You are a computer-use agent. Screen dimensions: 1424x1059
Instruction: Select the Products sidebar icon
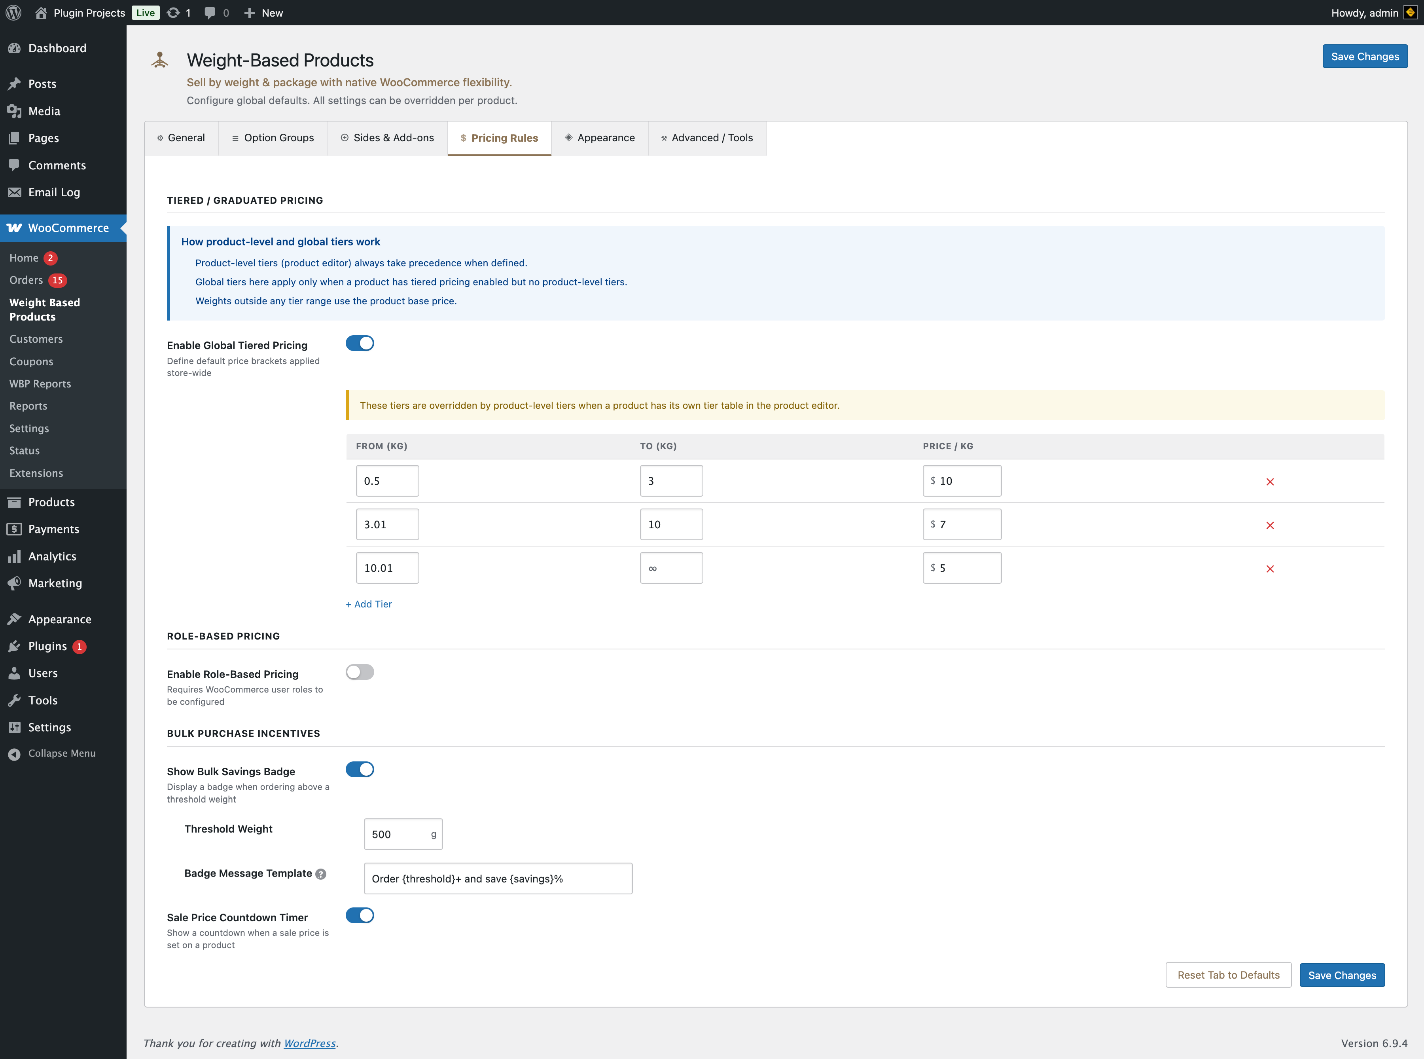[x=15, y=502]
